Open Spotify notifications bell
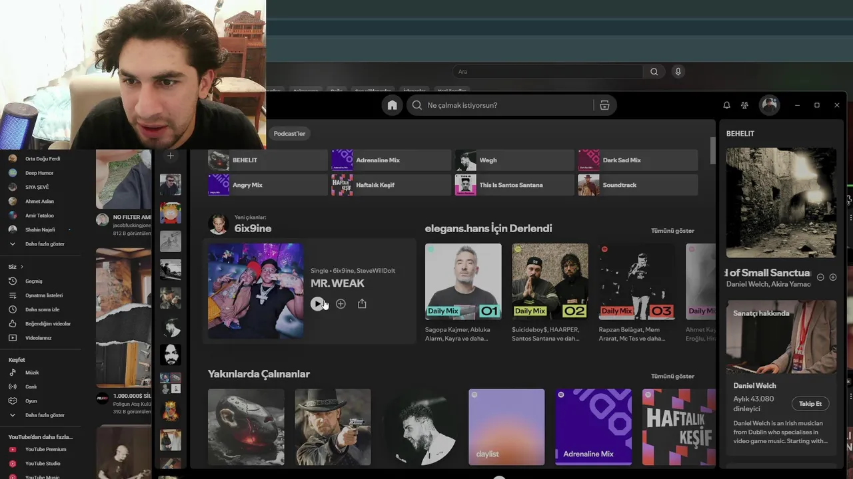 coord(726,105)
